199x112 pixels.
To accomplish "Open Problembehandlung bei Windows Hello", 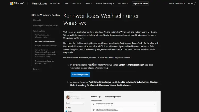I will pyautogui.click(x=45, y=62).
